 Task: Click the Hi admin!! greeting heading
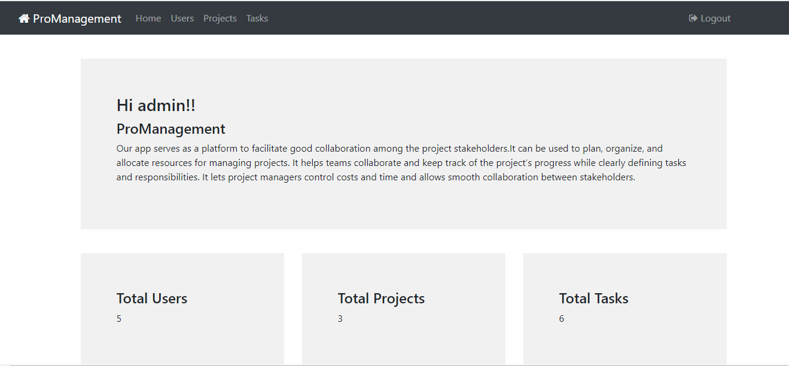156,105
